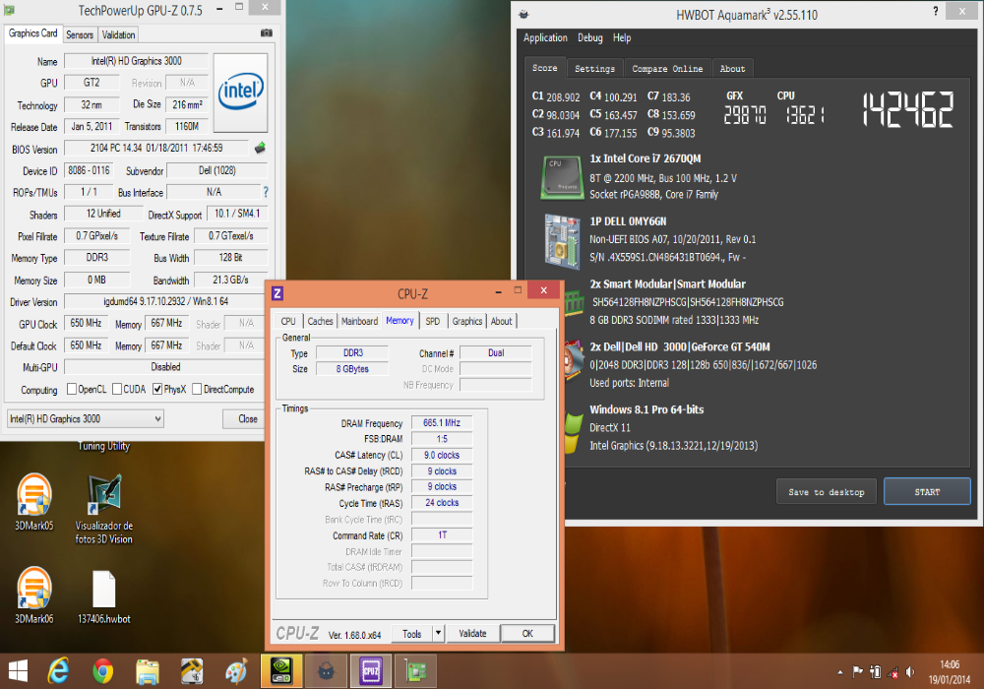Click GPU-Z screenshot camera icon

[x=266, y=33]
